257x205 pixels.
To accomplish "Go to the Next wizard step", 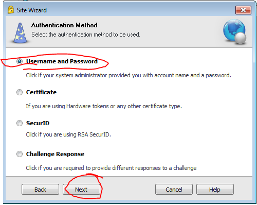I will [x=81, y=190].
